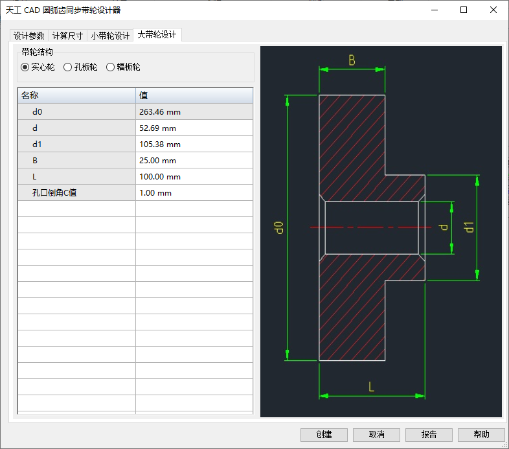
Task: Click the d value field 52.69 mm
Action: (194, 128)
